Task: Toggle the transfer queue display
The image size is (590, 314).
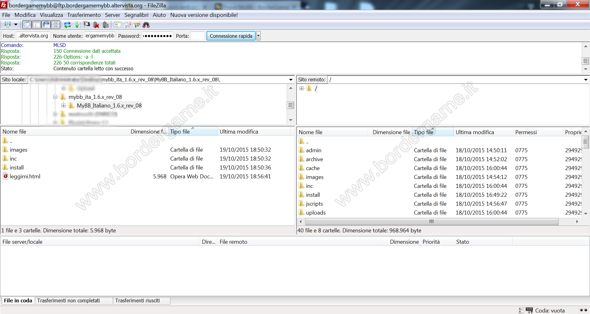Action: click(x=56, y=25)
